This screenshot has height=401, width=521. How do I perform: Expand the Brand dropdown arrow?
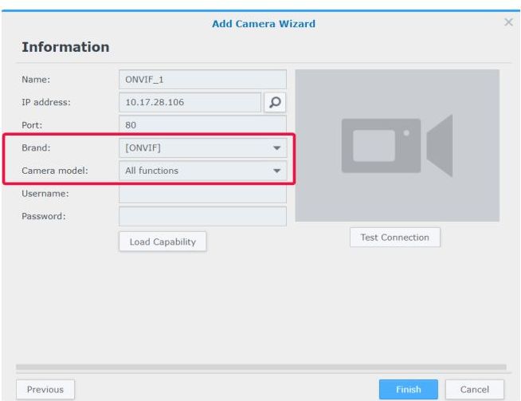pos(276,148)
